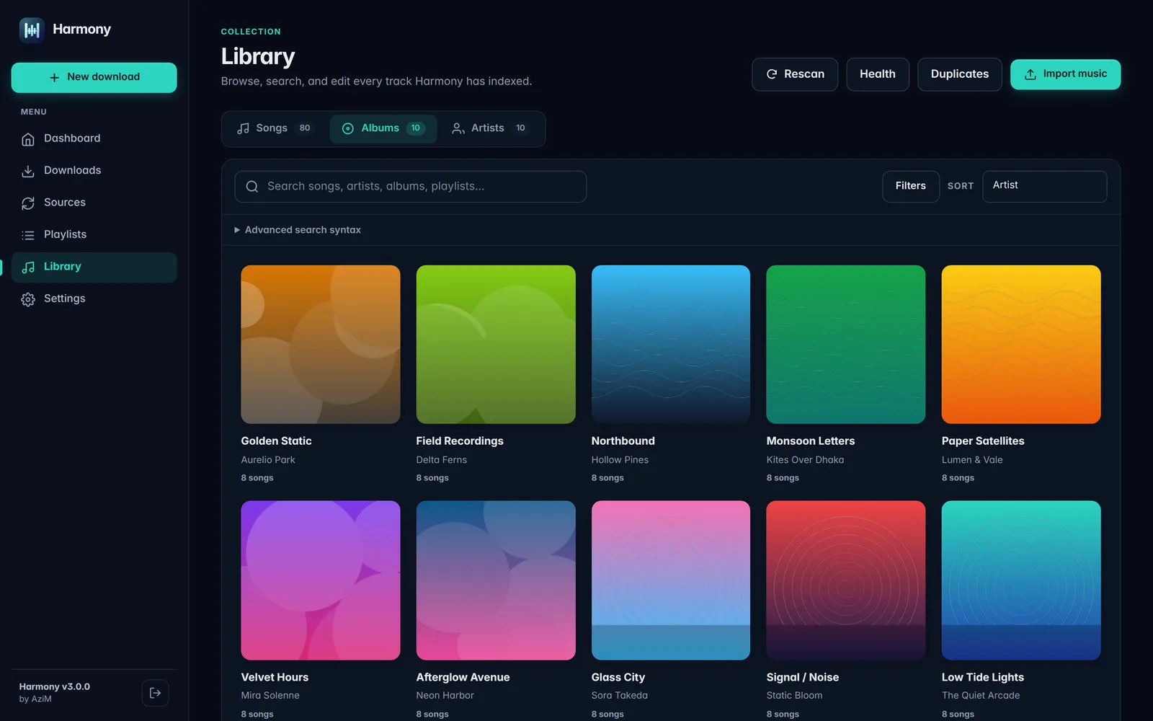Click the Sources sync icon
This screenshot has width=1153, height=721.
coord(28,203)
